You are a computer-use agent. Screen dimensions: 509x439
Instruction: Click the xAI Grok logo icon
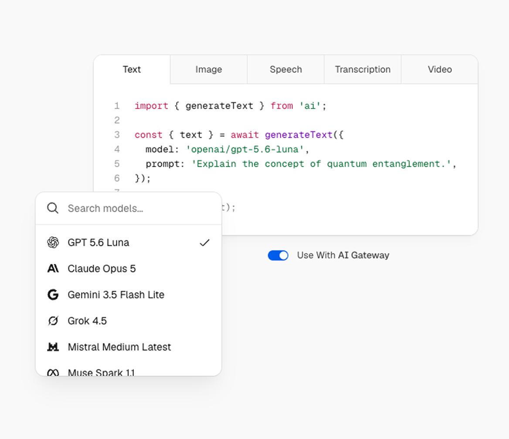click(53, 321)
